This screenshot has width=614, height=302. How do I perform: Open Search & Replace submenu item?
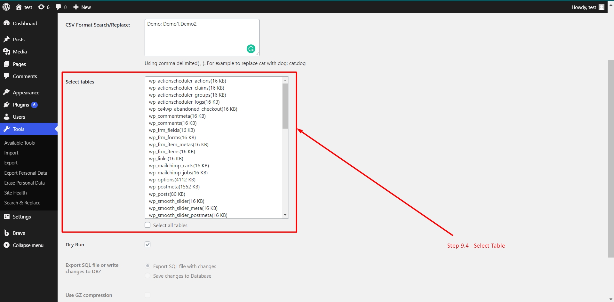[x=22, y=203]
